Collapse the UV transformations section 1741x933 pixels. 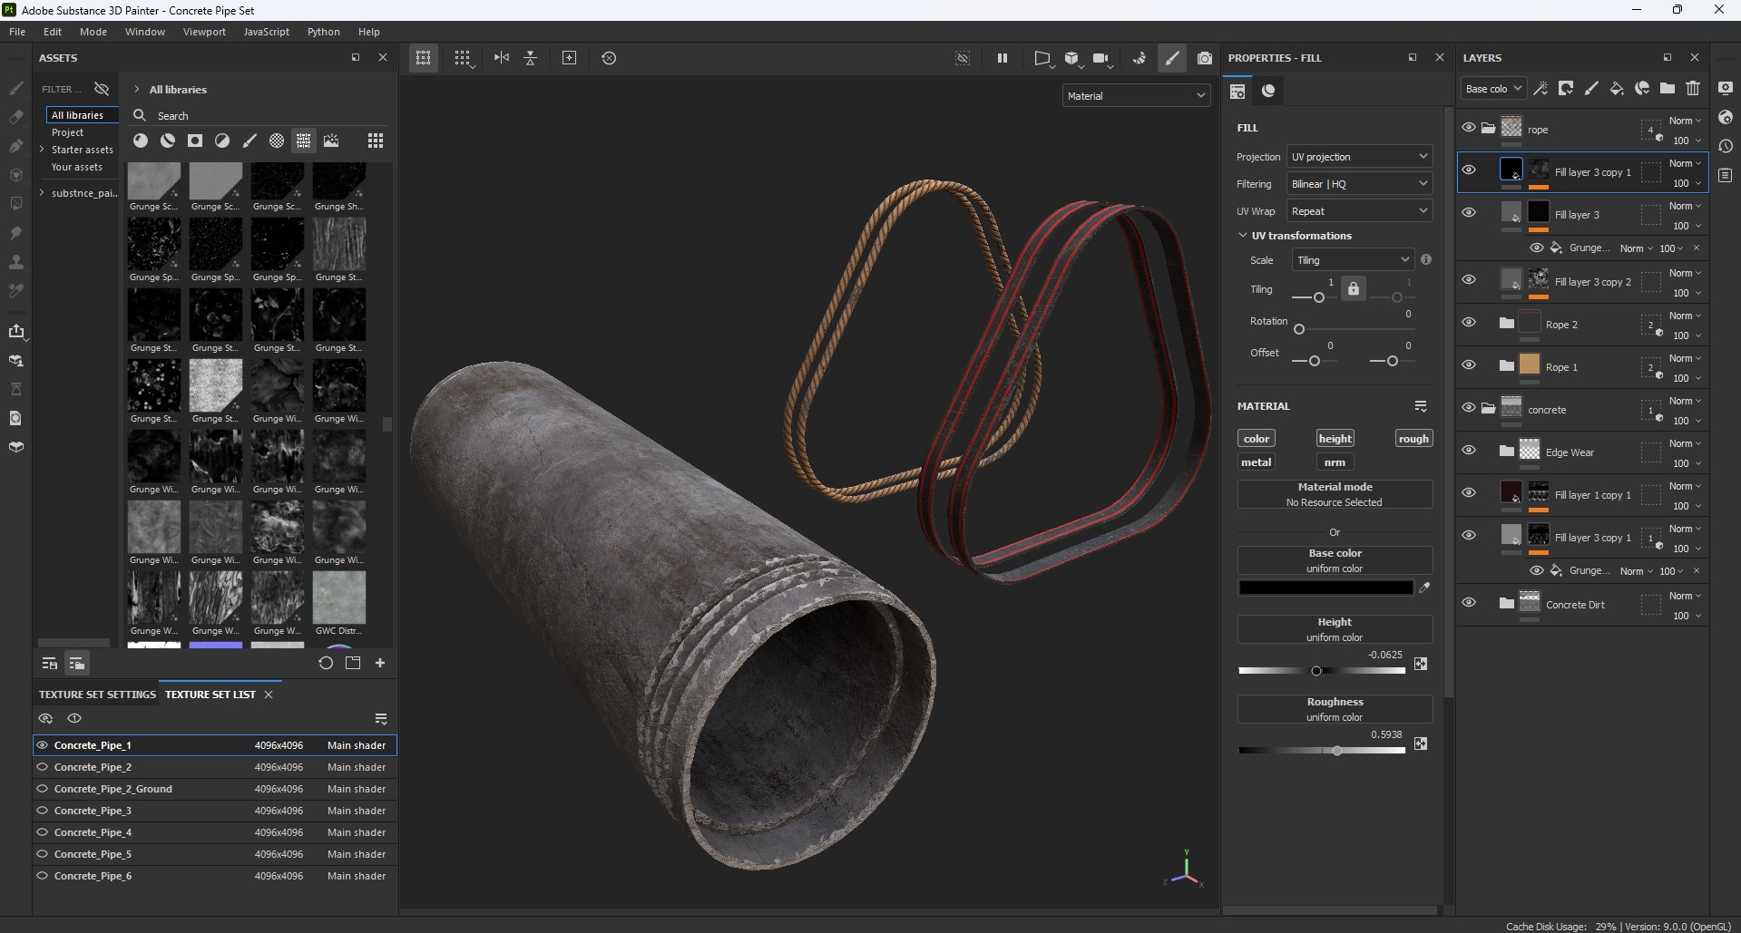(x=1242, y=236)
